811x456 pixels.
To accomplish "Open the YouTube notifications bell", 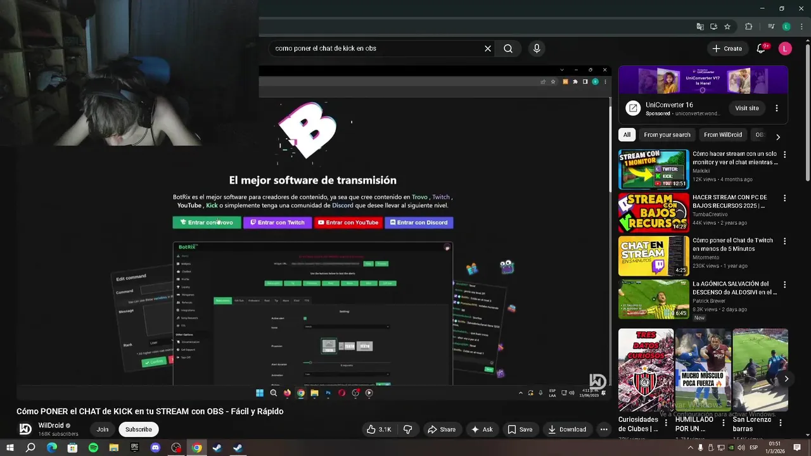I will pos(761,48).
